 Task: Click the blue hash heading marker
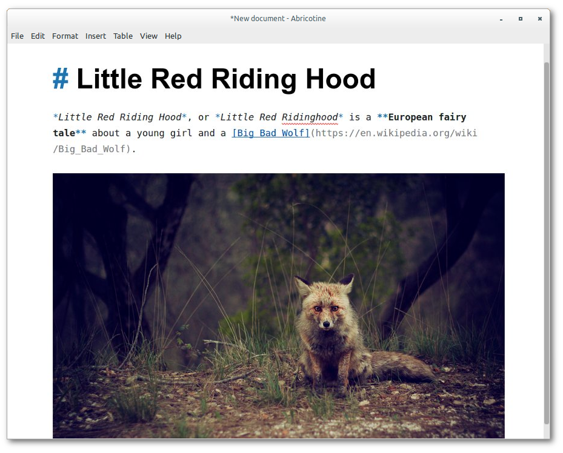click(61, 79)
